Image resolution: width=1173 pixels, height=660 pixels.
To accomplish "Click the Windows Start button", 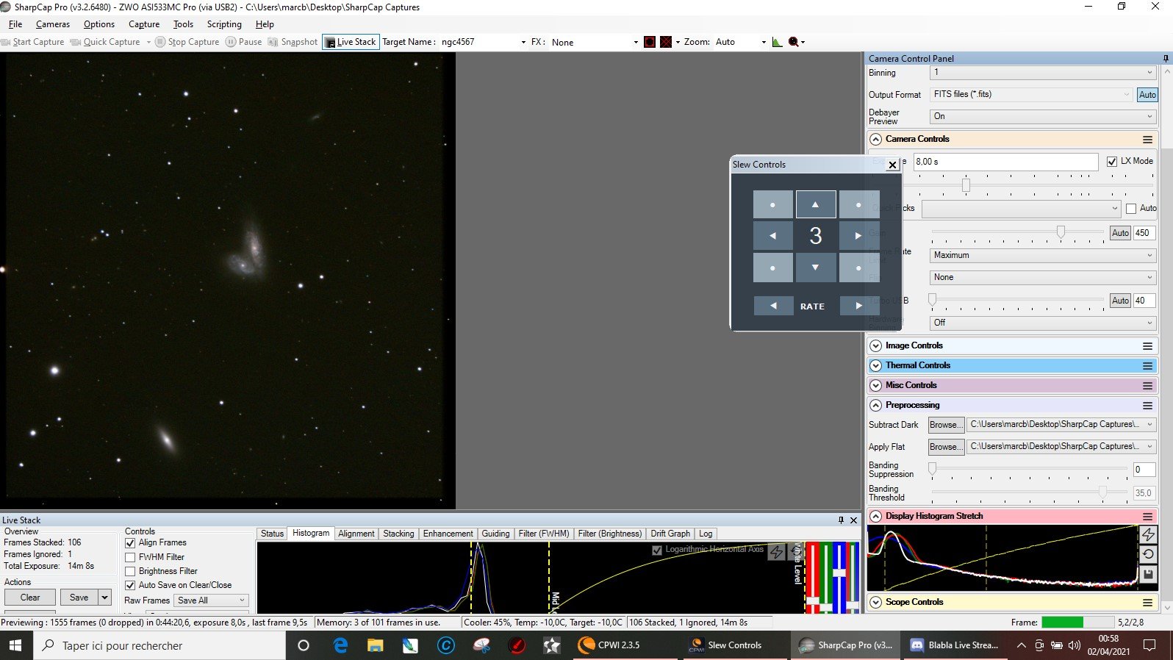I will pos(15,645).
